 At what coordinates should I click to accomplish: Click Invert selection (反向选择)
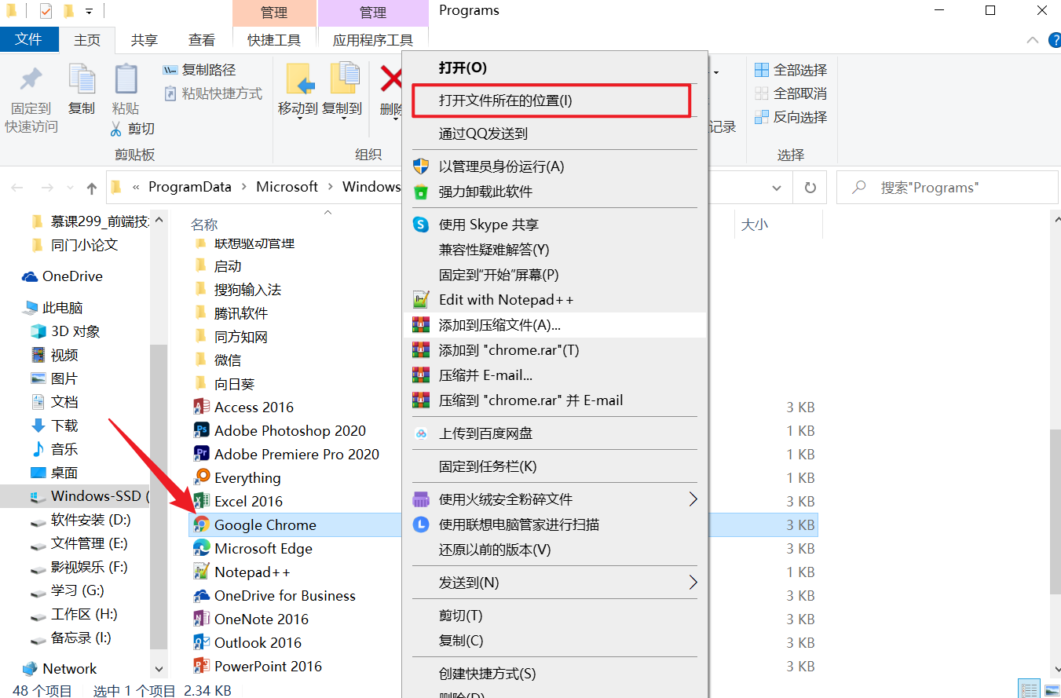point(791,117)
